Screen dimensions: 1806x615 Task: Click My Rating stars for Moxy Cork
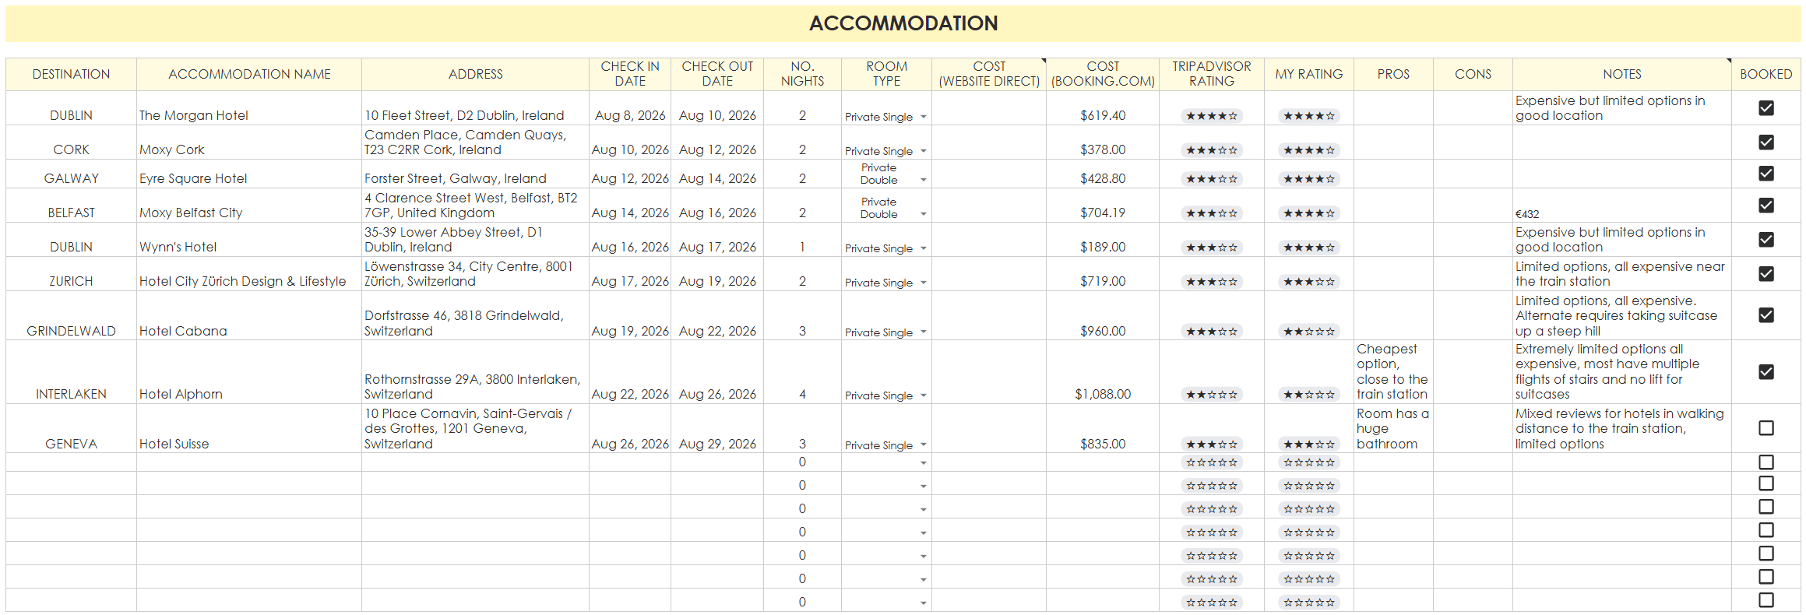[x=1308, y=150]
